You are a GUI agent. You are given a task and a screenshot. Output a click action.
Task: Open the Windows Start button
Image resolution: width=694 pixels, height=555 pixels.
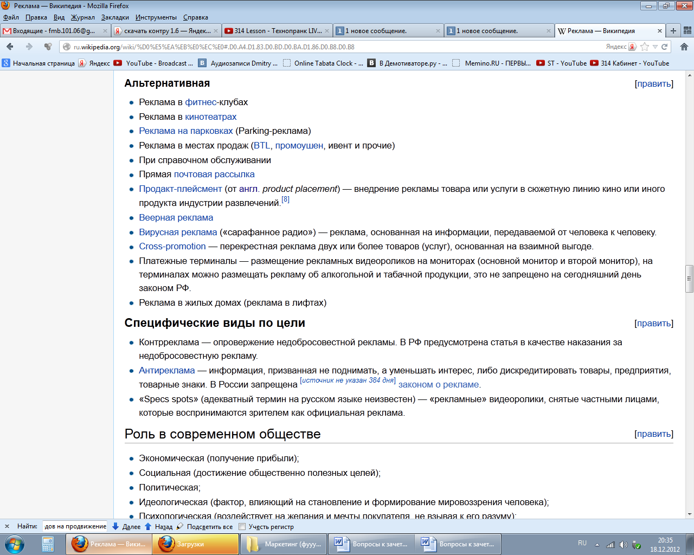15,544
